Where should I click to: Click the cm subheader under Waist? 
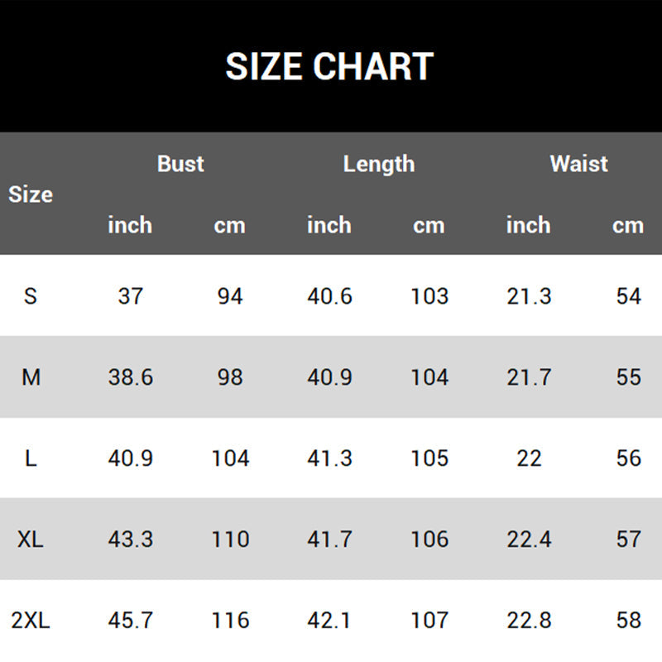(x=628, y=225)
